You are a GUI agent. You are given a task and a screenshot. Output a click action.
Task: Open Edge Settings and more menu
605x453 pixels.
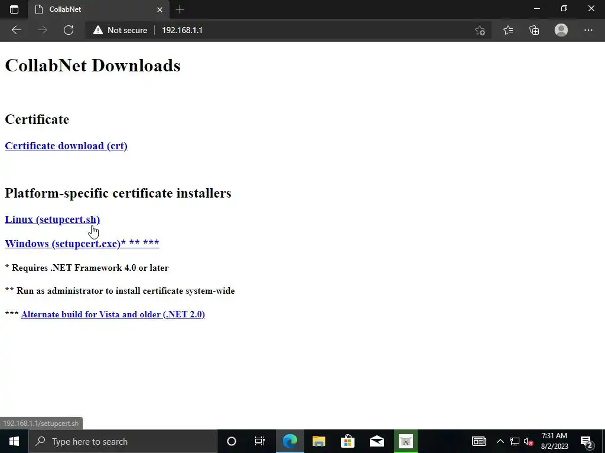(588, 30)
